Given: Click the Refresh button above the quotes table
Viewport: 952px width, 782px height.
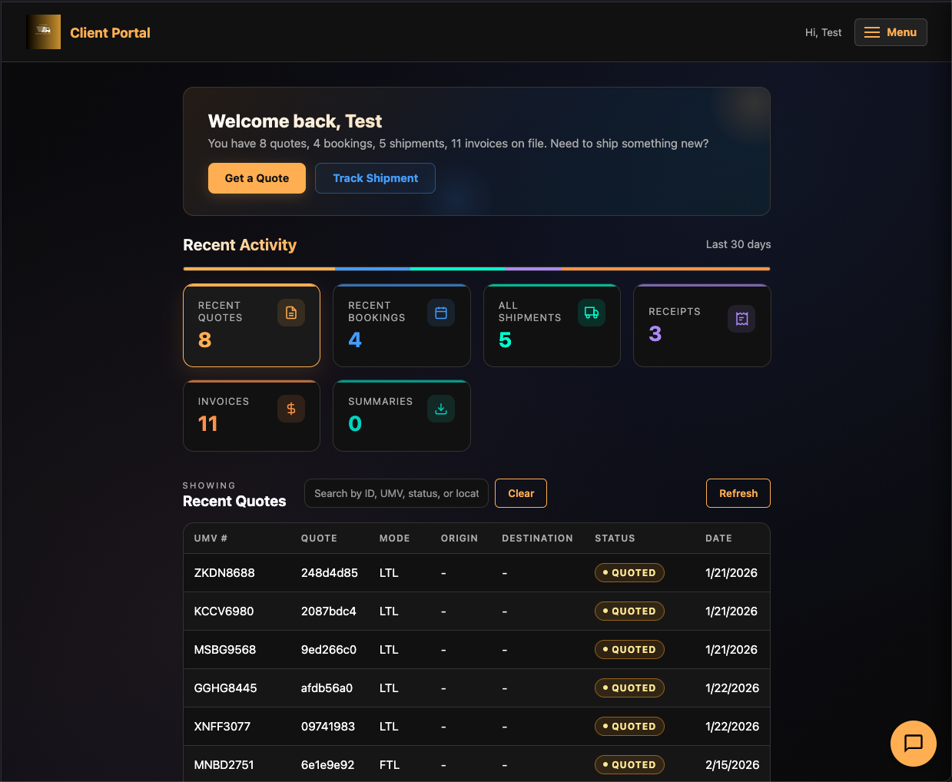Looking at the screenshot, I should 738,493.
